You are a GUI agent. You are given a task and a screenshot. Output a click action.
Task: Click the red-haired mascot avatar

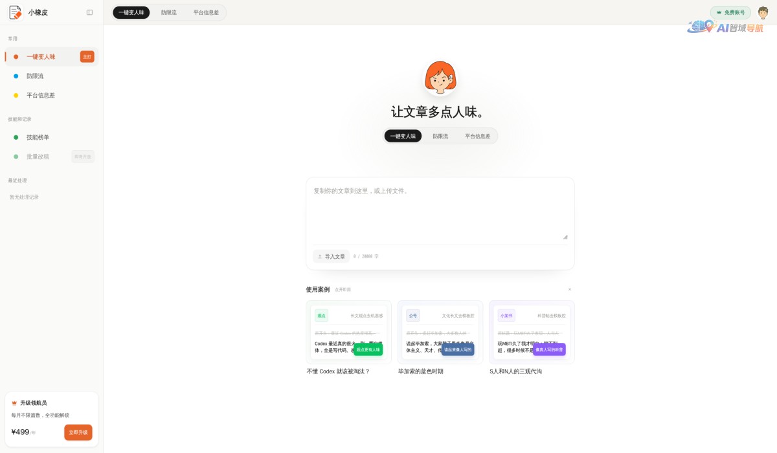pyautogui.click(x=440, y=78)
